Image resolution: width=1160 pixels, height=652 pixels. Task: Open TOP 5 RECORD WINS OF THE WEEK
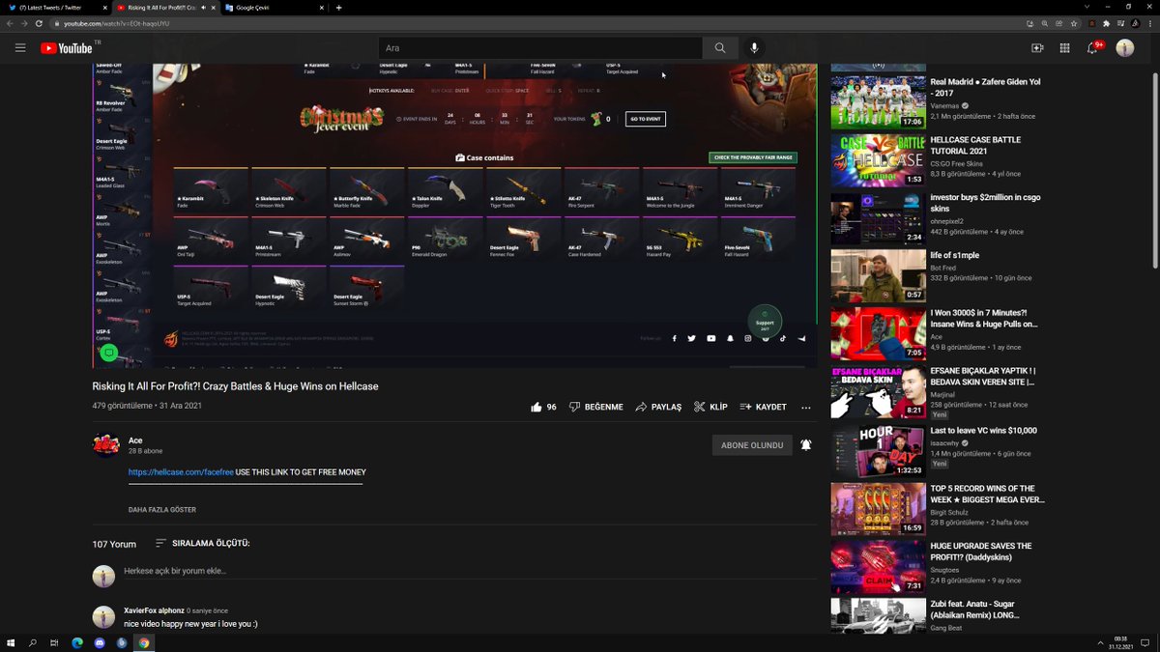pos(879,508)
